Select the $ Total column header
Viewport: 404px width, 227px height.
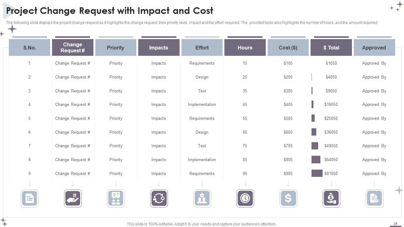(331, 48)
